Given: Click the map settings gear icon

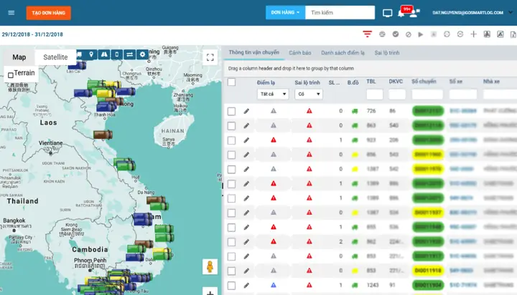Looking at the screenshot, I should pyautogui.click(x=143, y=54).
